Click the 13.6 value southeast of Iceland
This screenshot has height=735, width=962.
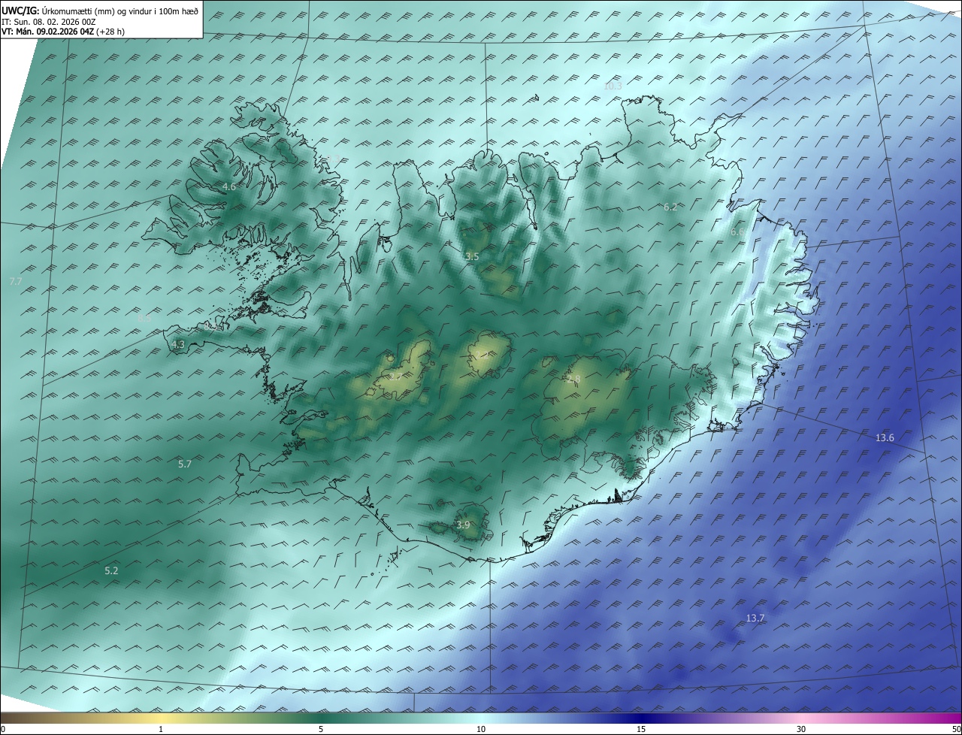[x=885, y=438]
